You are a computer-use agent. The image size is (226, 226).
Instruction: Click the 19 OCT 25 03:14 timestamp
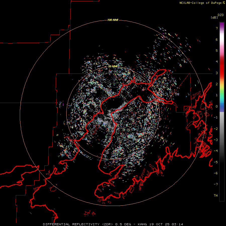[166, 224]
